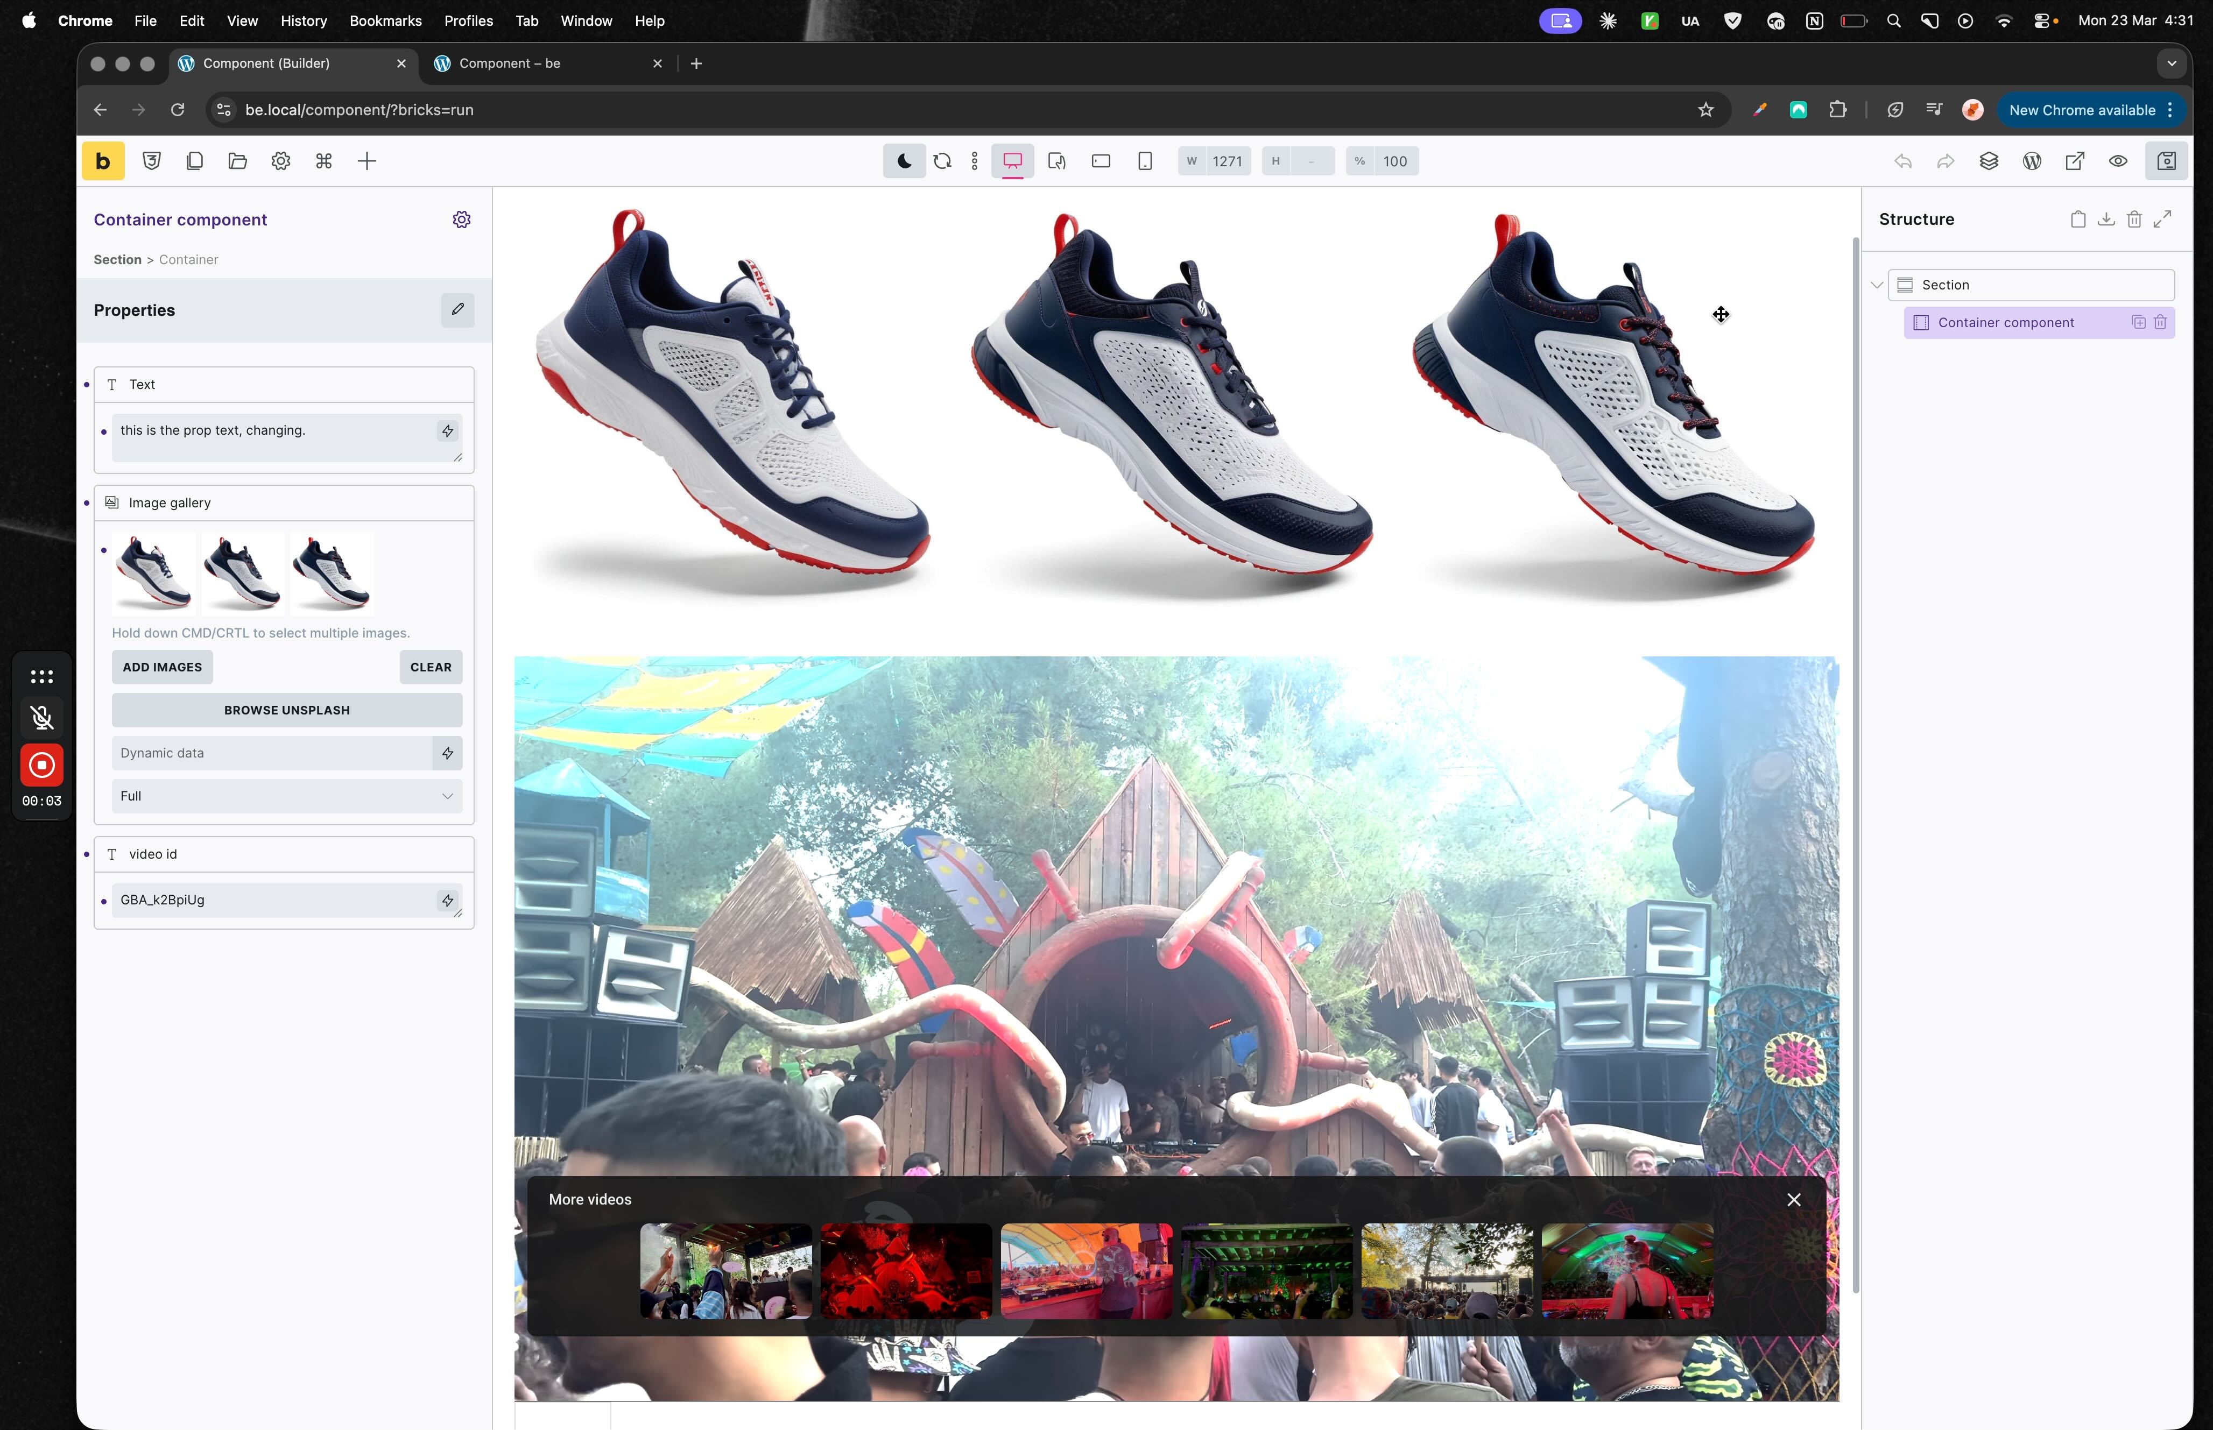Click the add element plus icon
Image resolution: width=2213 pixels, height=1430 pixels.
(367, 161)
